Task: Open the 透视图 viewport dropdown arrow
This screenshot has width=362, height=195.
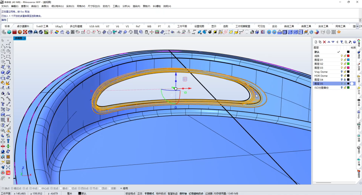Action: (25, 38)
